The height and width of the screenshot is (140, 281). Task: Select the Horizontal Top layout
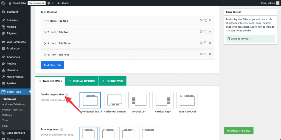[x=90, y=100]
